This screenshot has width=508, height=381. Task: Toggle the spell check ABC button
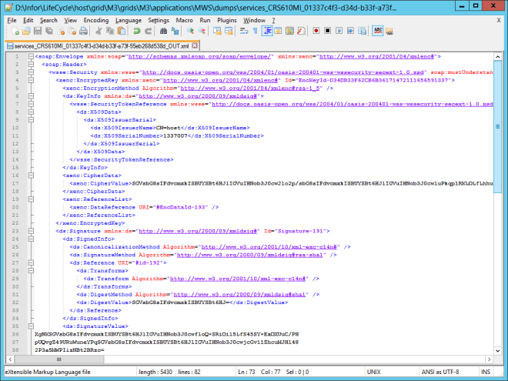point(378,31)
